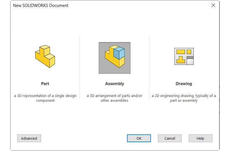This screenshot has height=151, width=230.
Task: Close the New SOLIDWORKS Document dialog
Action: [x=213, y=5]
